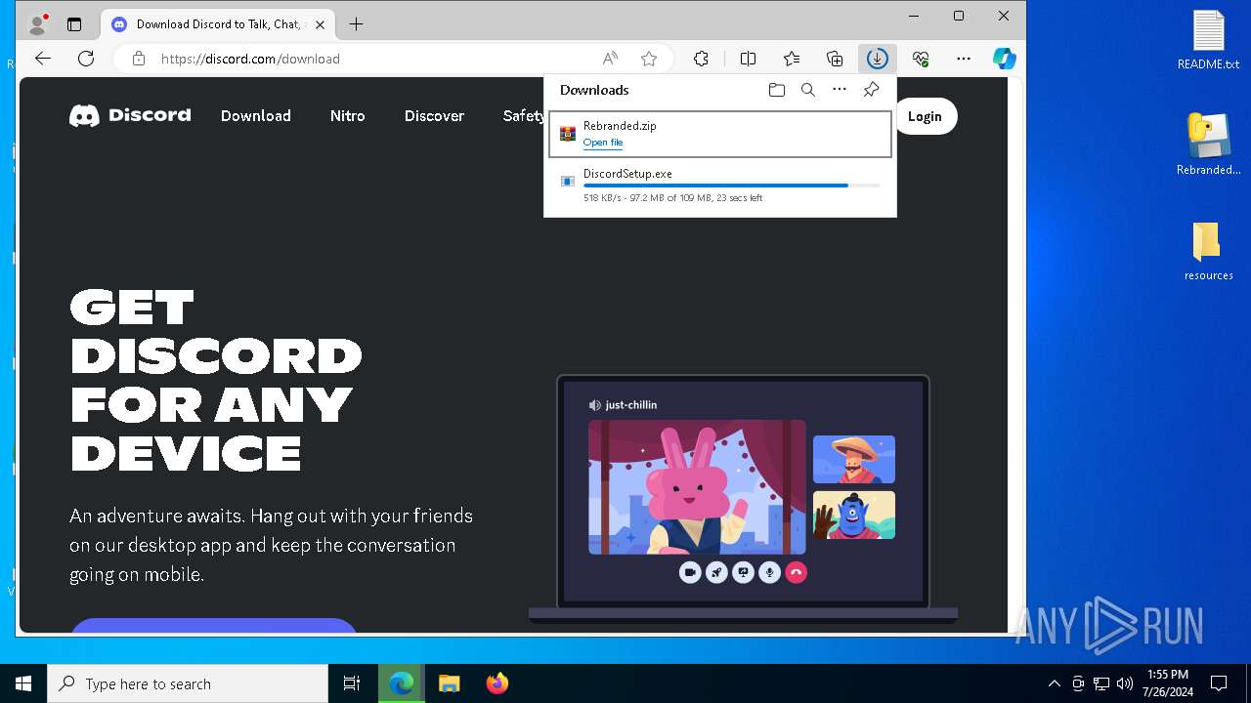This screenshot has height=703, width=1251.
Task: Open the notification center
Action: pos(1219,683)
